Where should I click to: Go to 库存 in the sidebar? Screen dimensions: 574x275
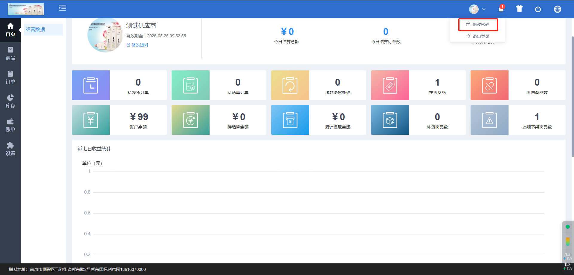[x=10, y=101]
